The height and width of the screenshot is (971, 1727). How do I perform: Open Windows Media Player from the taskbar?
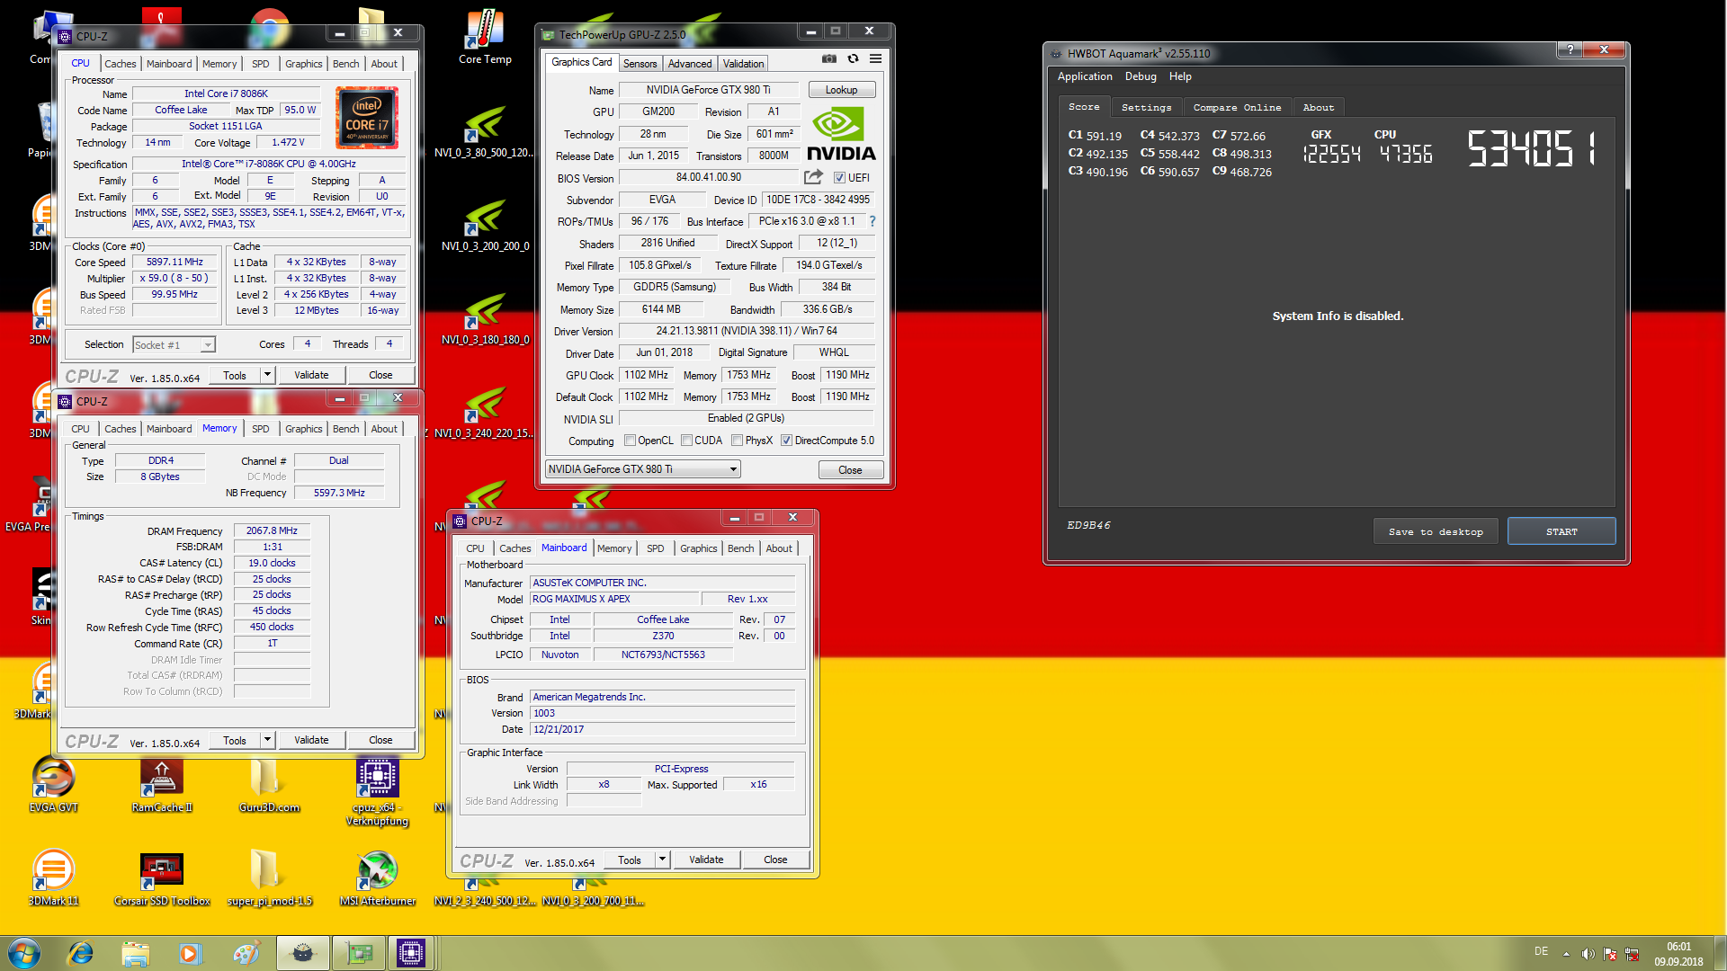pos(190,953)
